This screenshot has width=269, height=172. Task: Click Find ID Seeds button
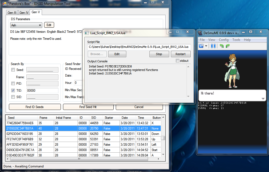[35, 107]
